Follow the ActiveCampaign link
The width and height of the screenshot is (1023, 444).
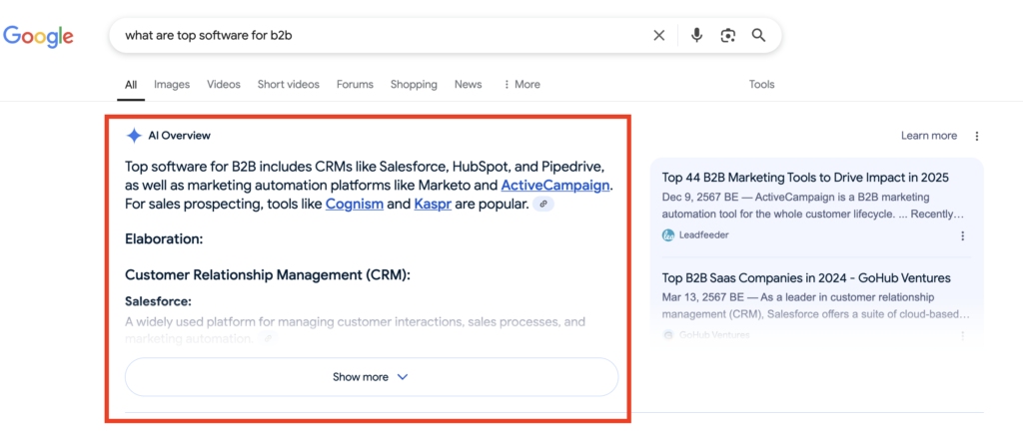click(555, 185)
